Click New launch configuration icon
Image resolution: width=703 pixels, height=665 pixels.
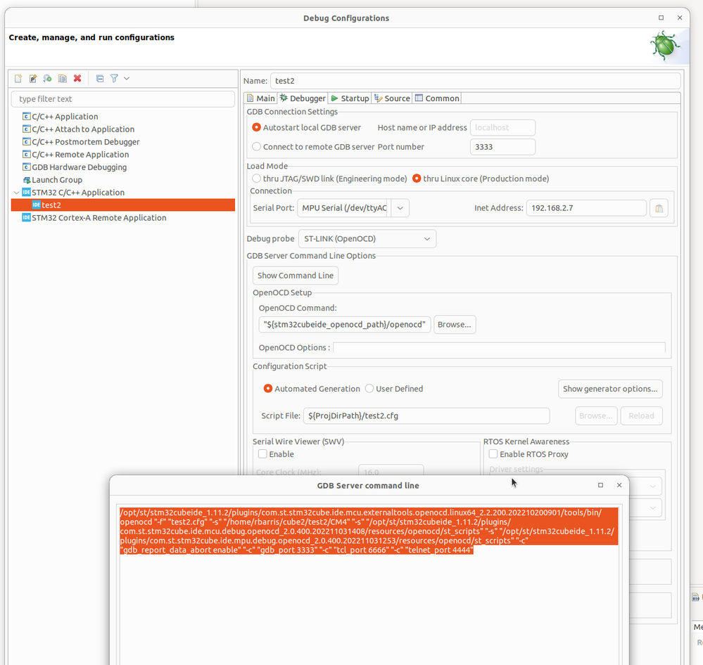point(18,79)
